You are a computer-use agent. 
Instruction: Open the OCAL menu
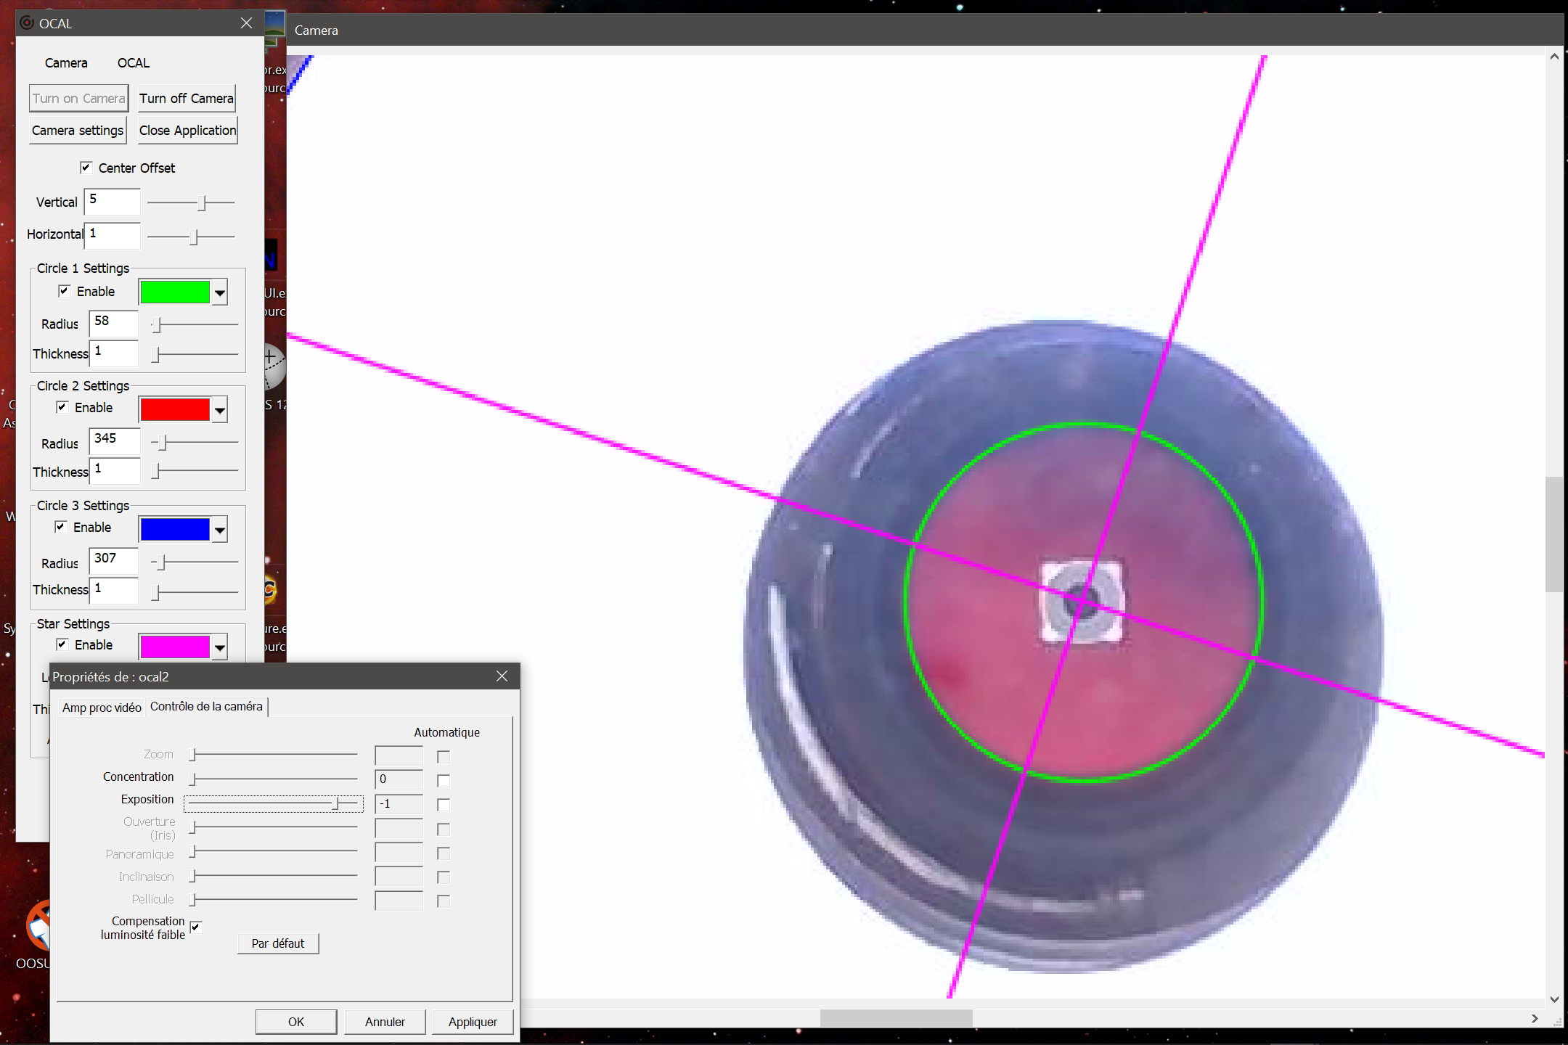point(134,63)
